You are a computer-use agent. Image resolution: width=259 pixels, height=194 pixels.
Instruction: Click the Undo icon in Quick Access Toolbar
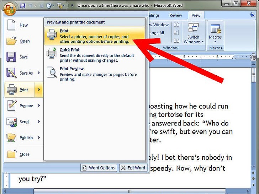tap(30, 6)
